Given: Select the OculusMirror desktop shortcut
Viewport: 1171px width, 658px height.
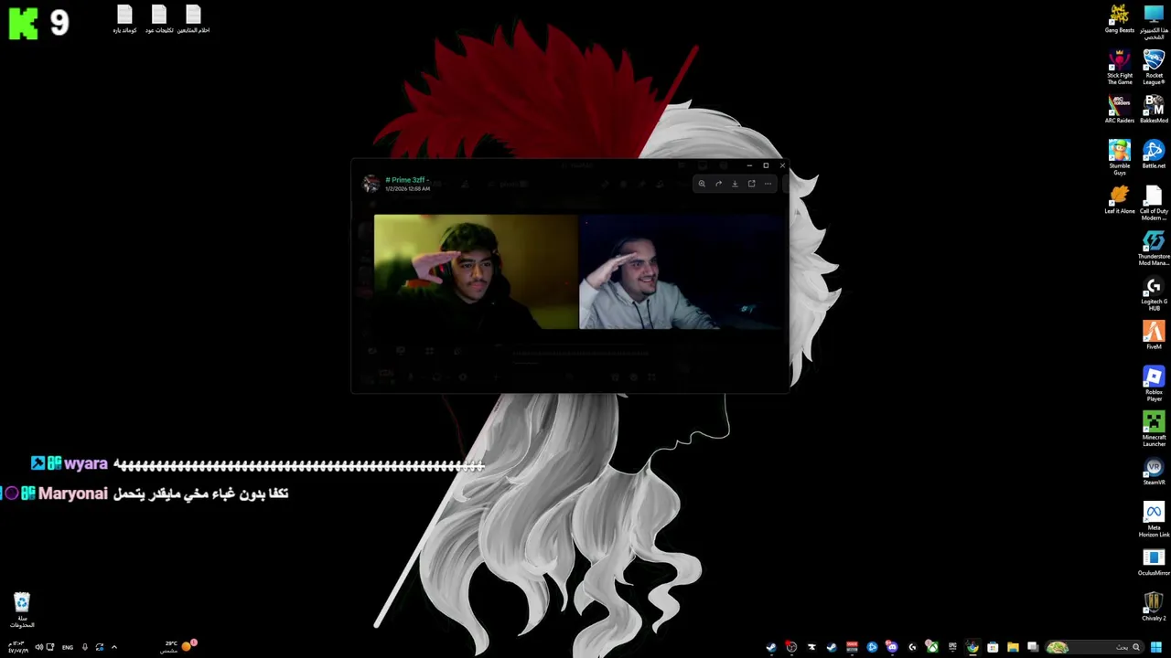Looking at the screenshot, I should pyautogui.click(x=1154, y=562).
